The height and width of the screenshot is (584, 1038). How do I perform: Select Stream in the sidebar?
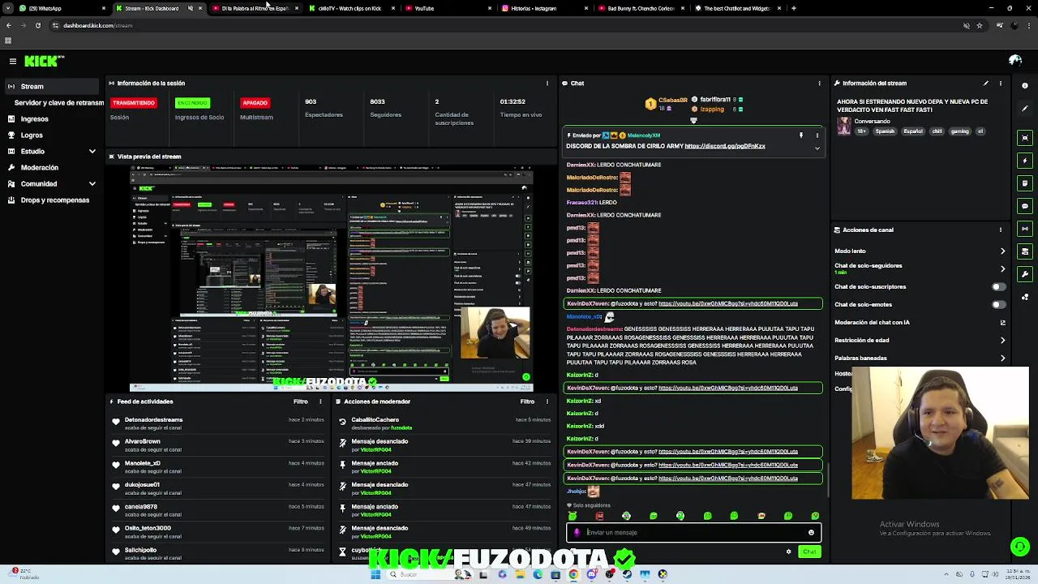pos(52,86)
